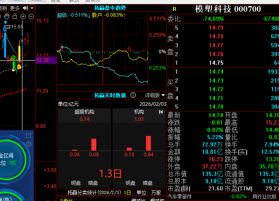Click the 汽车零部件 sector label
Image resolution: width=279 pixels, height=201 pixels.
pos(179,197)
